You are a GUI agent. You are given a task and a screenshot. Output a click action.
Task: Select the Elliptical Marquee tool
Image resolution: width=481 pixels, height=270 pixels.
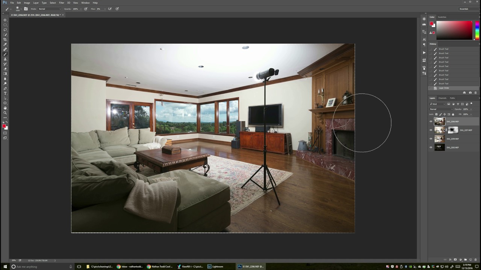pyautogui.click(x=5, y=25)
